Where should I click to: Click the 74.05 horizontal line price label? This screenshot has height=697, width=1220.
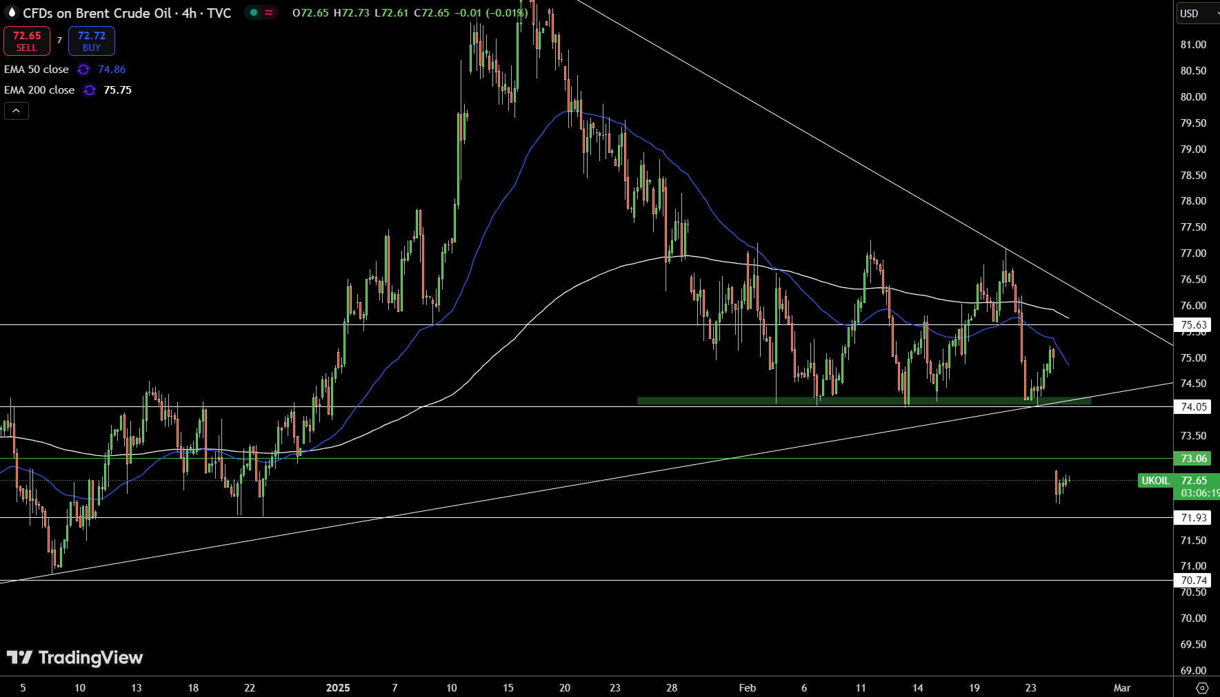1194,407
